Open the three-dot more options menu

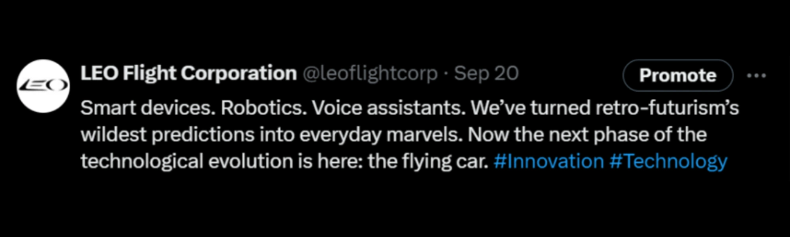pyautogui.click(x=756, y=75)
